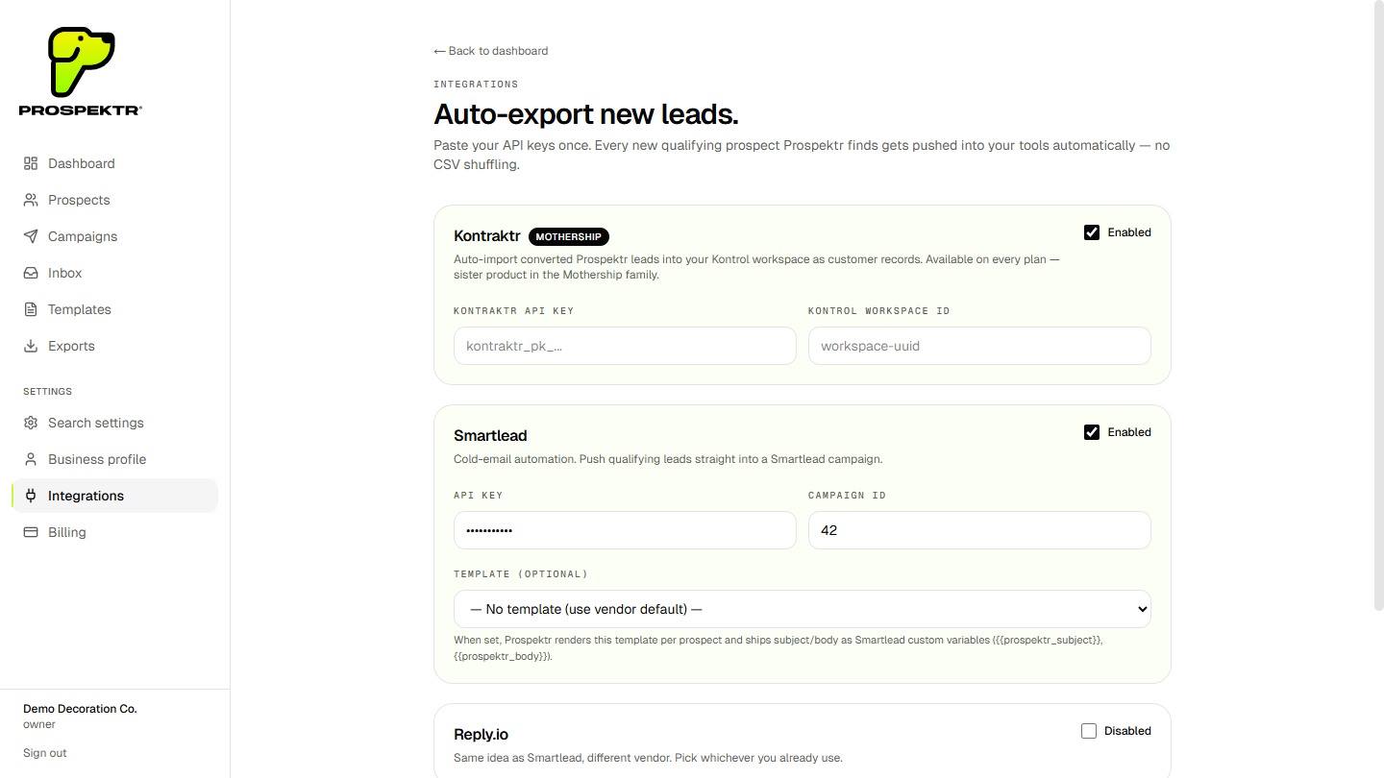Open the Dashboard menu item

(x=115, y=163)
